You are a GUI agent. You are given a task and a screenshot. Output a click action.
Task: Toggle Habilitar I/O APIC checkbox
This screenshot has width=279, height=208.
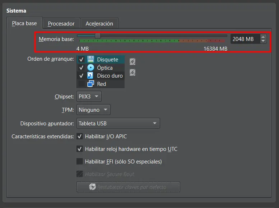(80, 137)
